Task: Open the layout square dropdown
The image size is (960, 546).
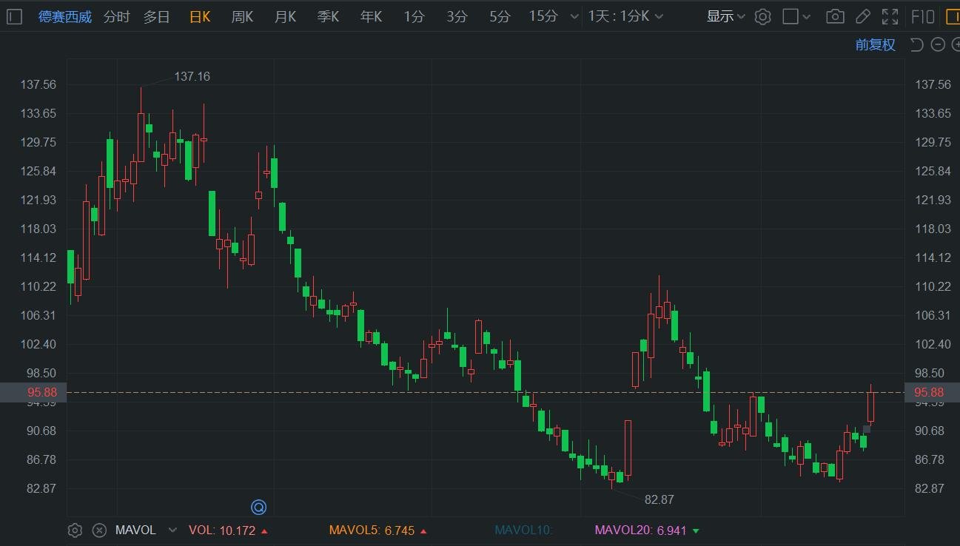Action: (796, 16)
